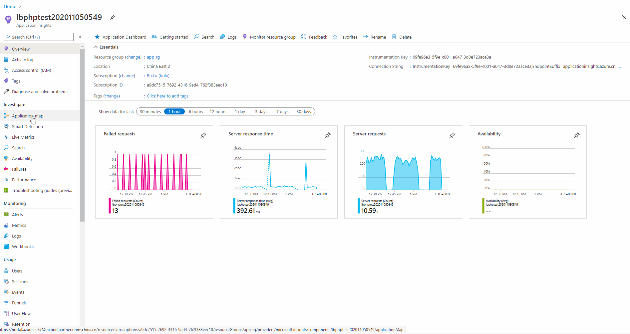
Task: Open Favorites star in the toolbar
Action: tap(335, 37)
